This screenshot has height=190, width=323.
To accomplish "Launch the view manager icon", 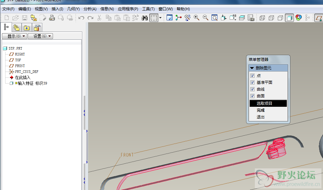I will point(251,18).
